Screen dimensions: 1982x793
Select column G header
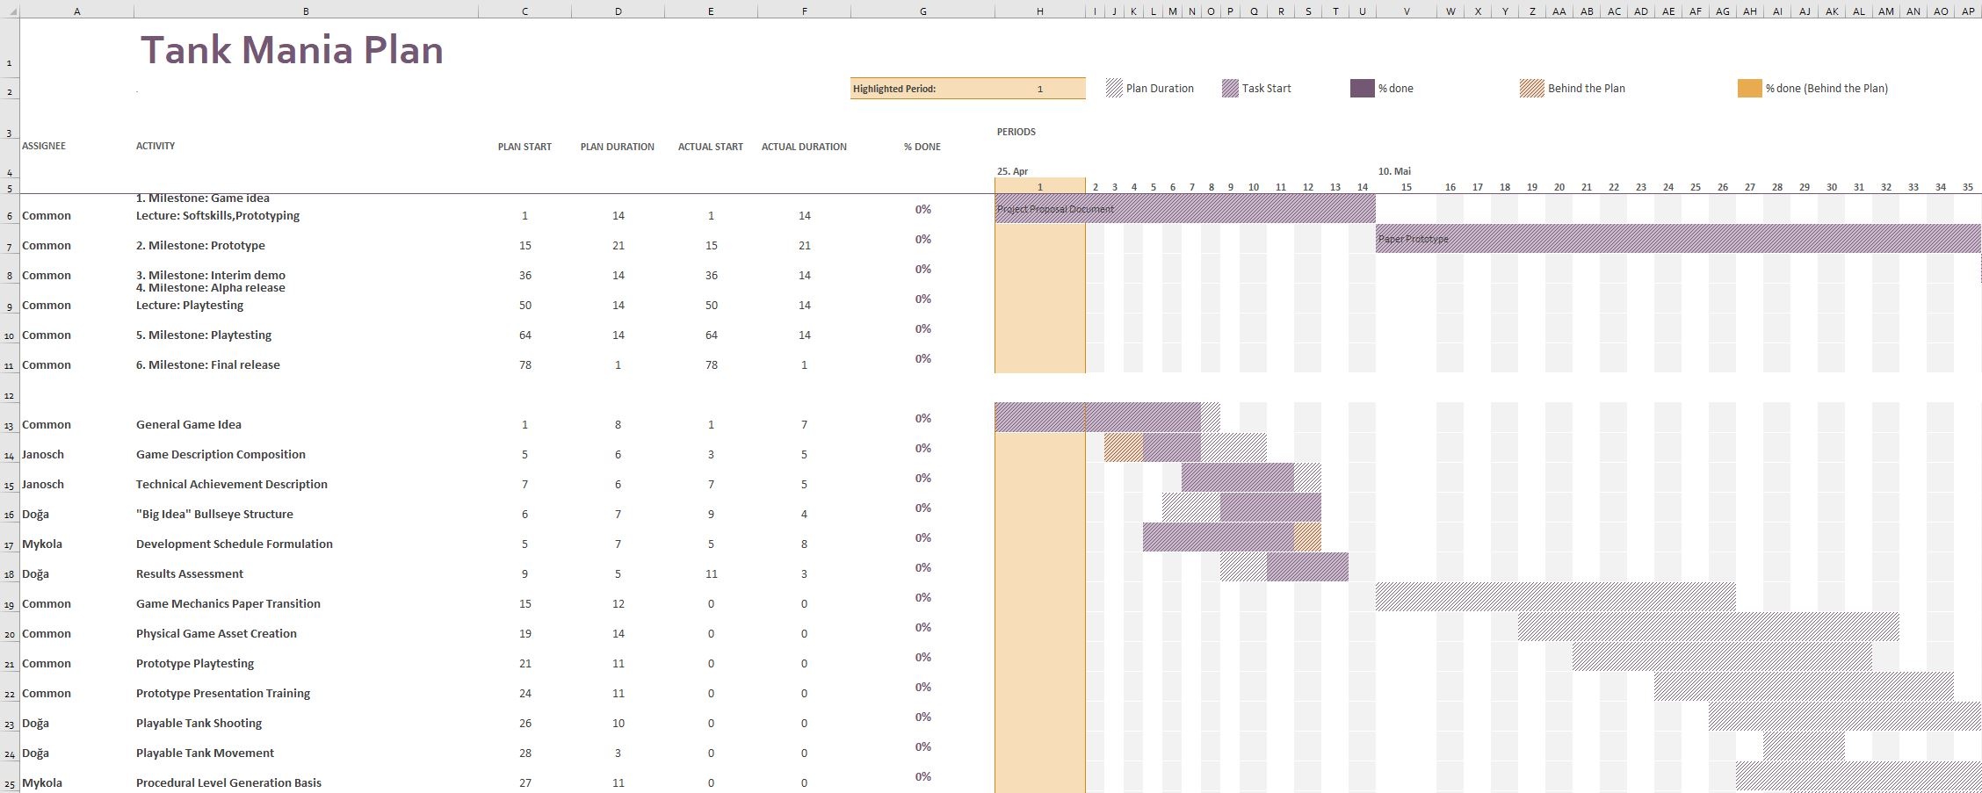click(x=922, y=11)
